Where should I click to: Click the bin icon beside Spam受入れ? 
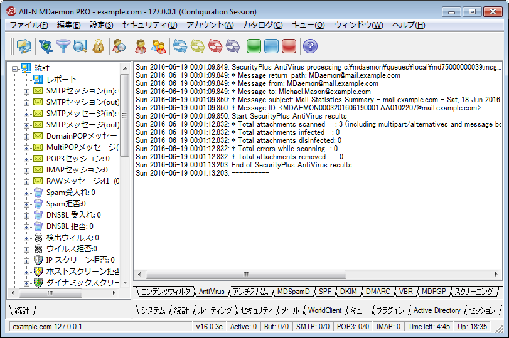(38, 193)
